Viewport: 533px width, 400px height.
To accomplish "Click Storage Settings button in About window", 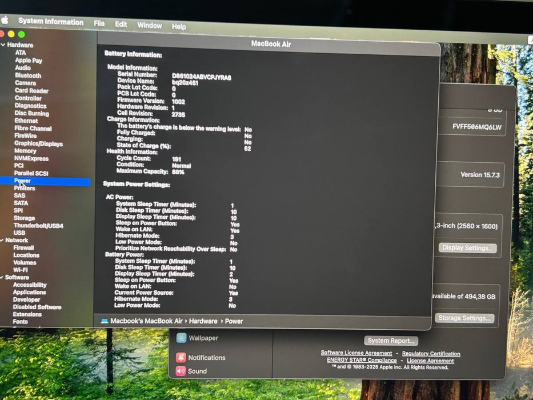I will coord(464,318).
